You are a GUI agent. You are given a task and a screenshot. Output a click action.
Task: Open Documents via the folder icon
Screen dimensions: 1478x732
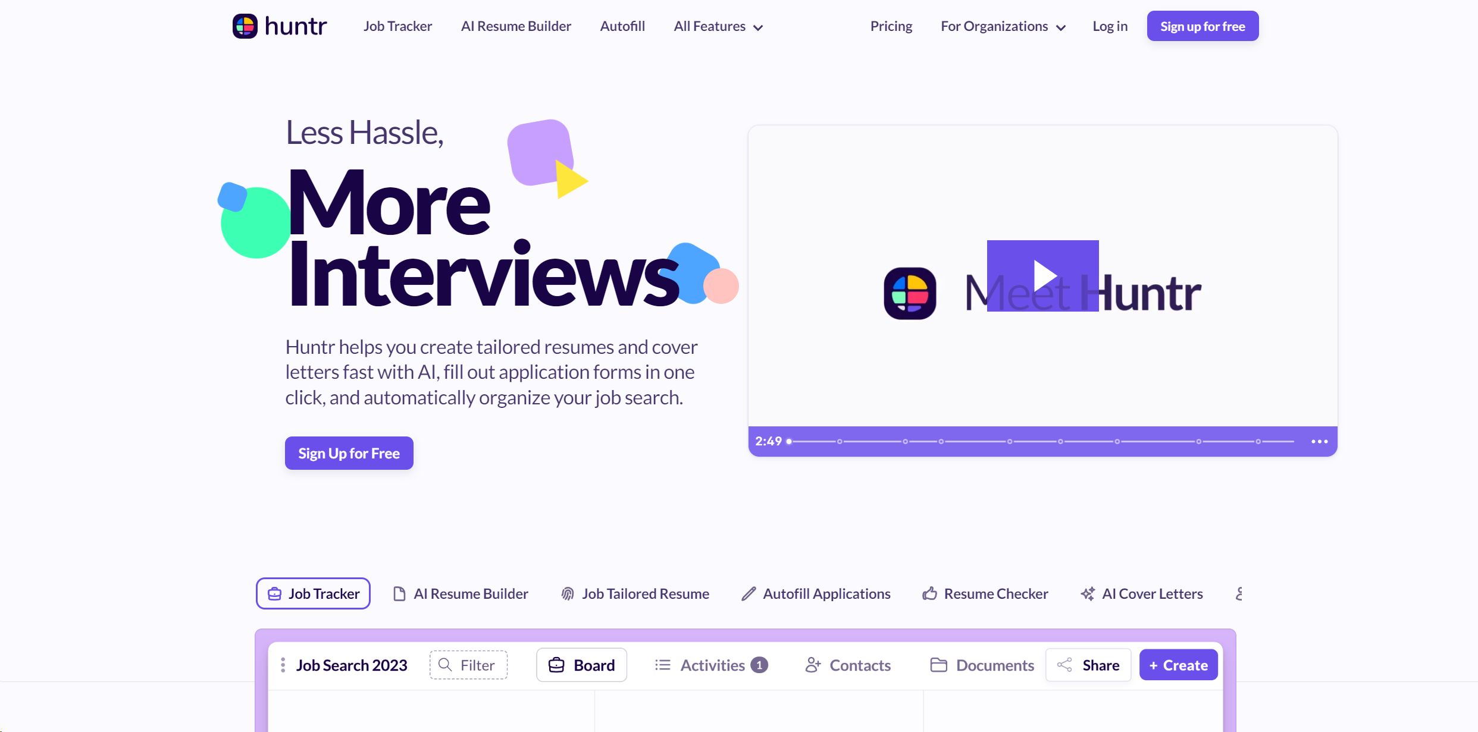939,665
